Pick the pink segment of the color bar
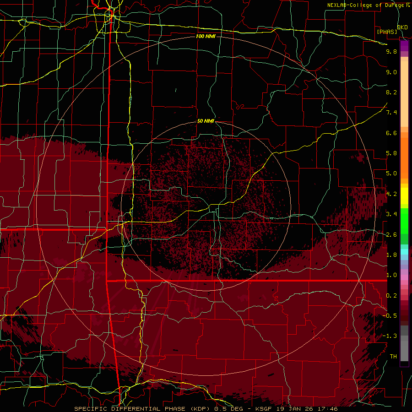 click(404, 277)
